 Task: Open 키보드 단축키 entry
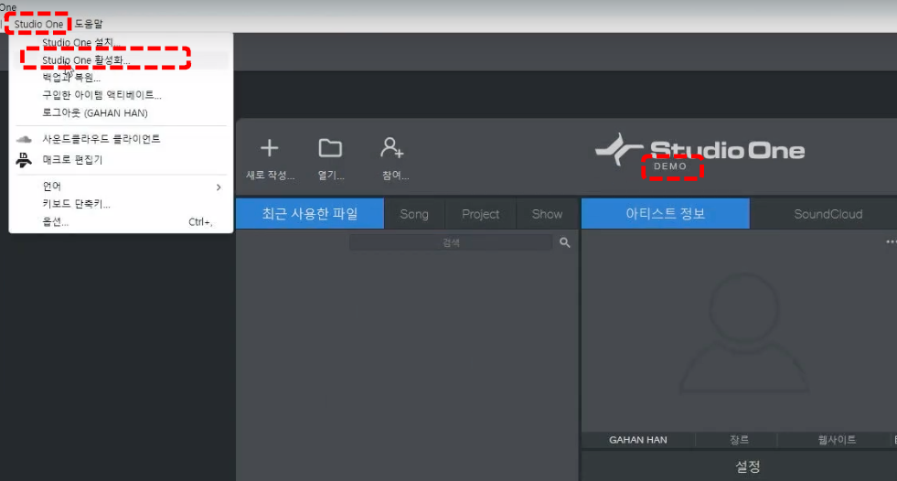[x=121, y=204]
